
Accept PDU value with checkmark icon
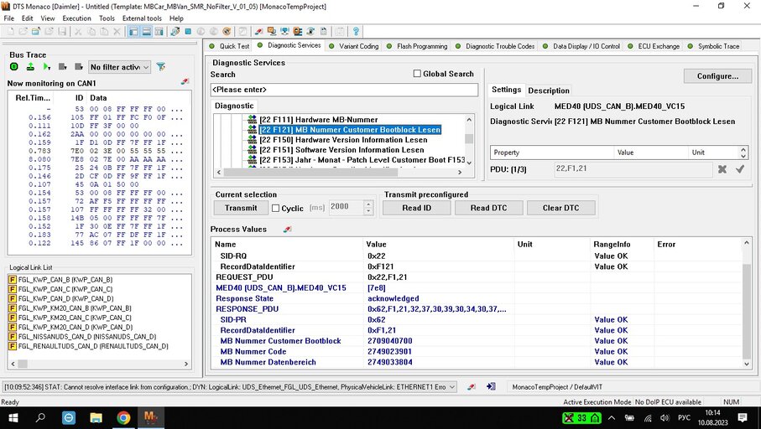[740, 168]
